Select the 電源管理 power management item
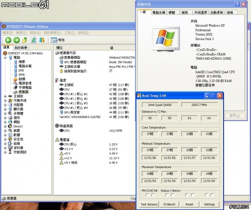Screen dimensions: 251x210 tap(25, 83)
